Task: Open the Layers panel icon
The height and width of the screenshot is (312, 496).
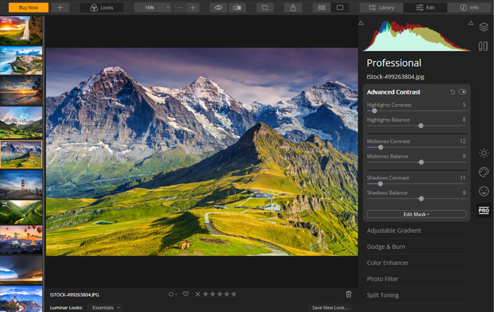Action: (484, 27)
